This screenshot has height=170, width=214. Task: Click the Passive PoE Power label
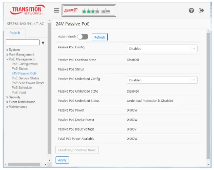71,110
